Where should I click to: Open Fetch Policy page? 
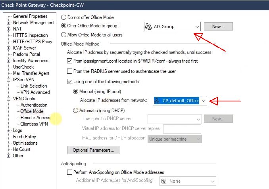pos(25,137)
